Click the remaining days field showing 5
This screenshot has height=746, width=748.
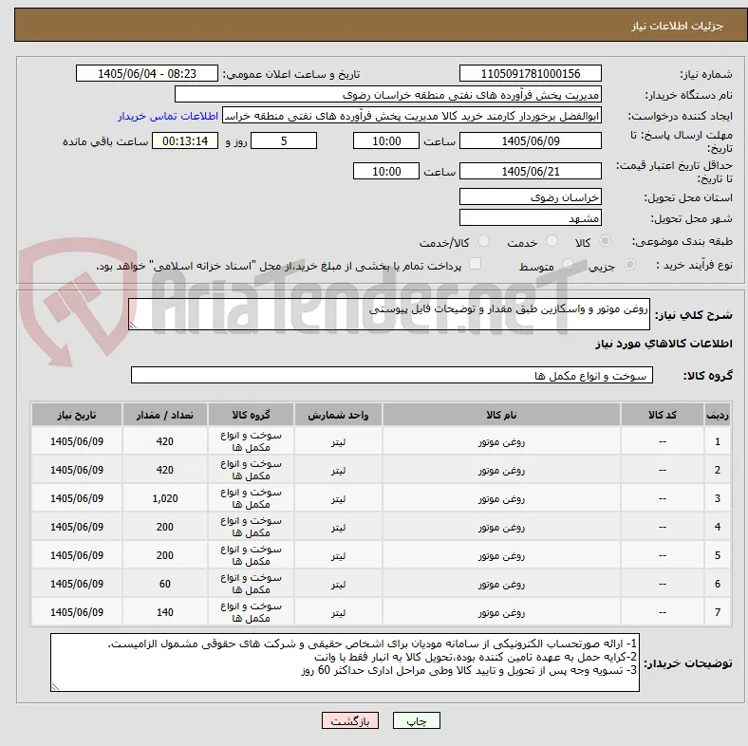point(284,140)
